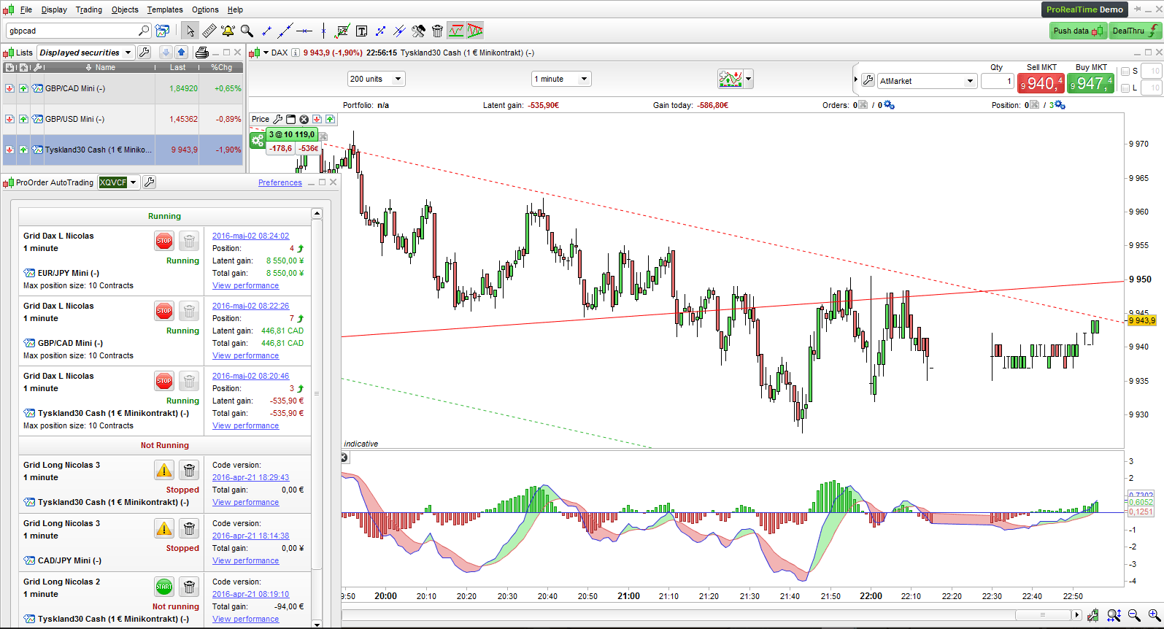Screen dimensions: 1164x629
Task: Click the 2016-maj-02 08:22:26 date link
Action: click(250, 306)
